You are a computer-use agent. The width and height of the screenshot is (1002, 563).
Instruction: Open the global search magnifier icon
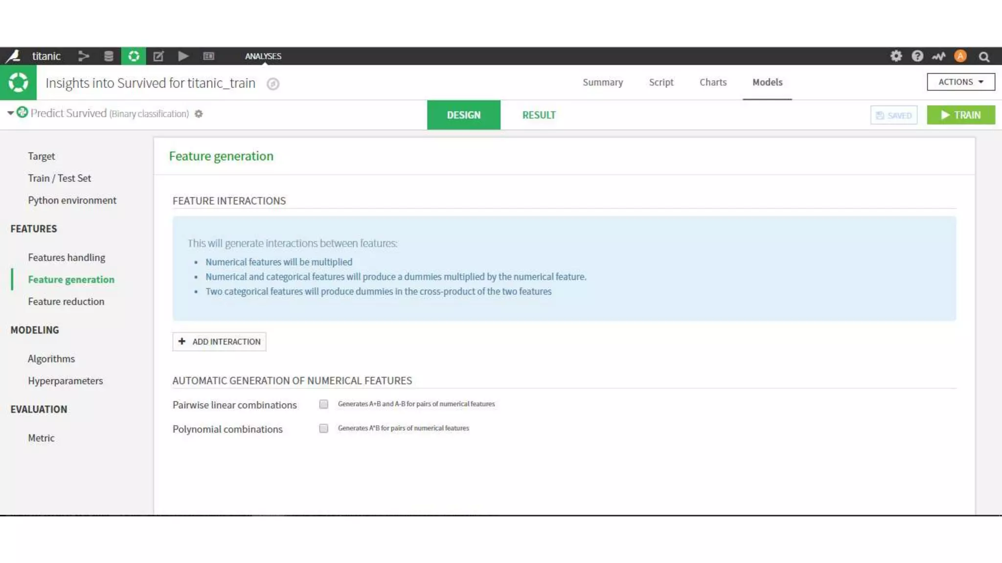pyautogui.click(x=984, y=57)
